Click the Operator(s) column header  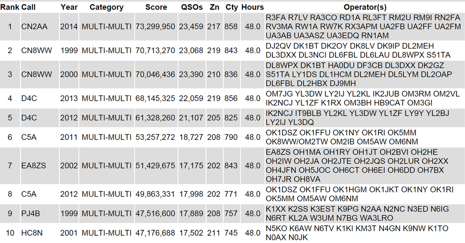pyautogui.click(x=365, y=7)
